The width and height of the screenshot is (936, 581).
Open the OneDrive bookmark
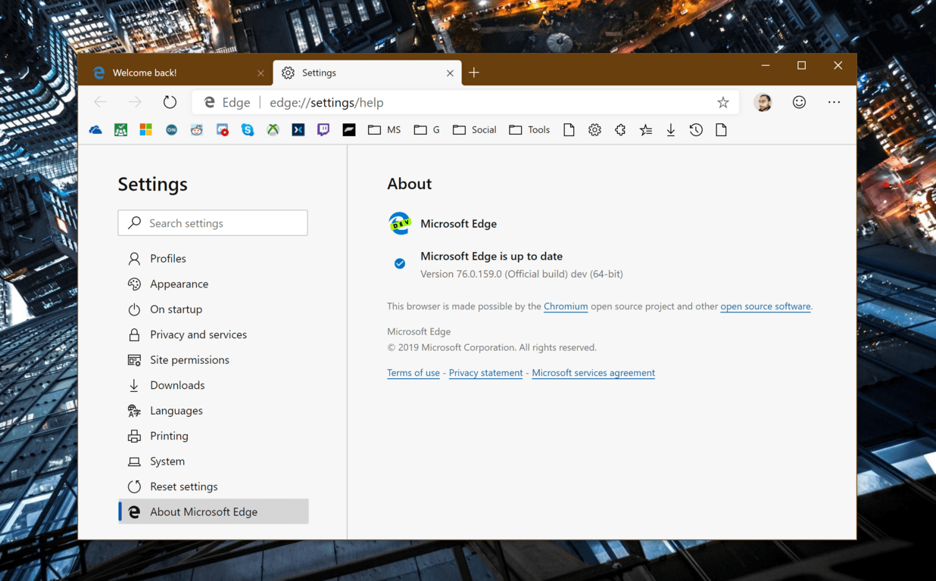(95, 130)
